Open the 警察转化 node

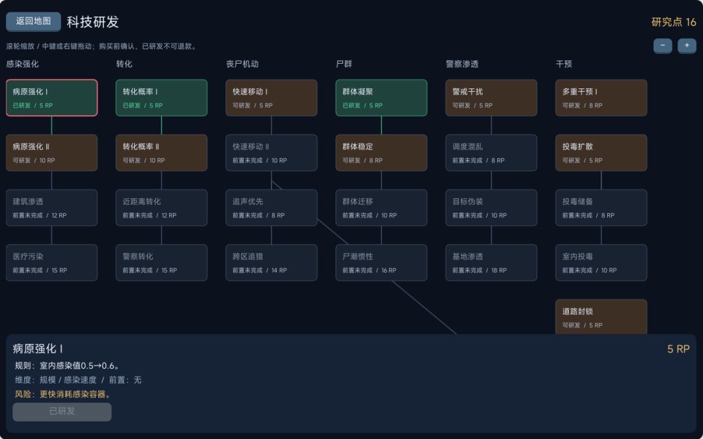click(x=161, y=263)
